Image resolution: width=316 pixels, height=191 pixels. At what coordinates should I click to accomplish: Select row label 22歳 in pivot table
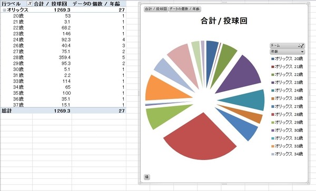[x=18, y=28]
